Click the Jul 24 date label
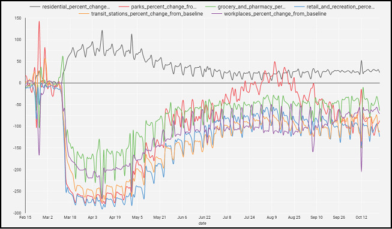The height and width of the screenshot is (229, 392). (249, 218)
